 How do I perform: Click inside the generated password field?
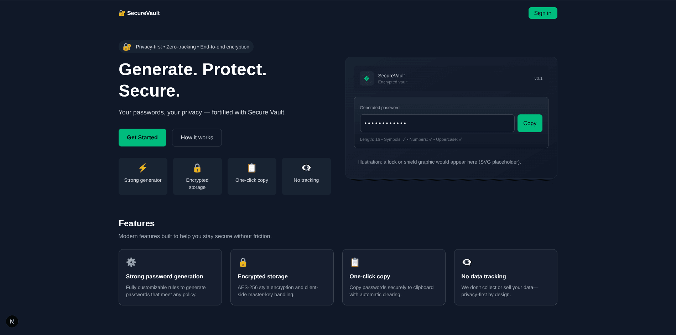point(437,123)
